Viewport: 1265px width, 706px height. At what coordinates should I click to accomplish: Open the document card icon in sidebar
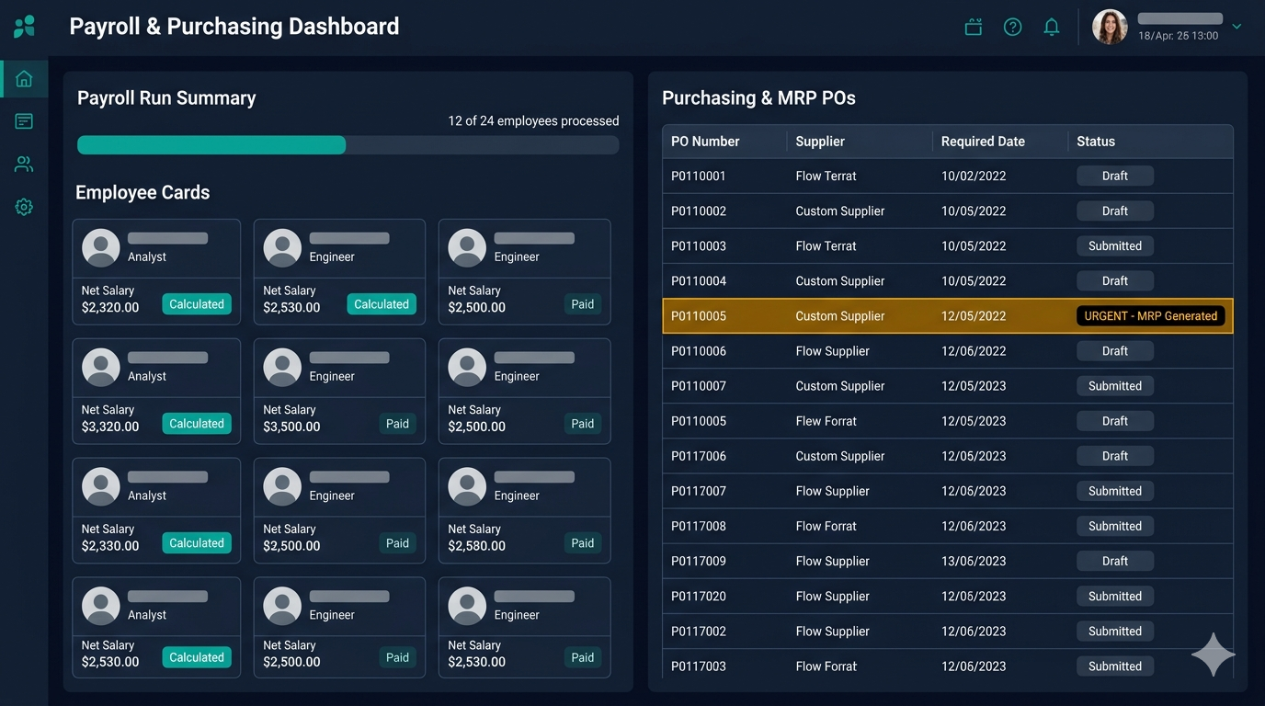point(24,121)
